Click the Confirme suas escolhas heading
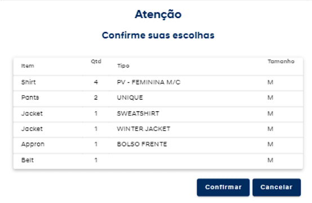This screenshot has width=312, height=203. (x=158, y=35)
